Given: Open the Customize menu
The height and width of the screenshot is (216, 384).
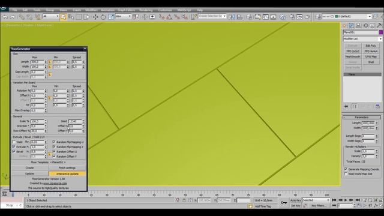Looking at the screenshot, I should [x=165, y=10].
